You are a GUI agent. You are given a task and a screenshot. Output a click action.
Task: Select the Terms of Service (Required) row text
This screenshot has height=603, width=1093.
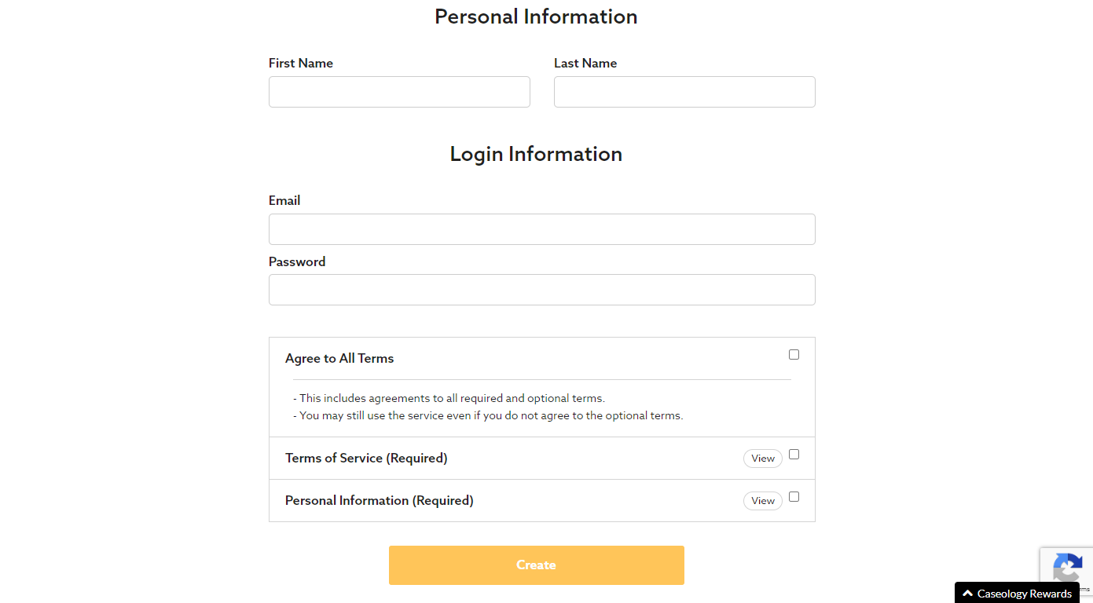[x=366, y=458]
